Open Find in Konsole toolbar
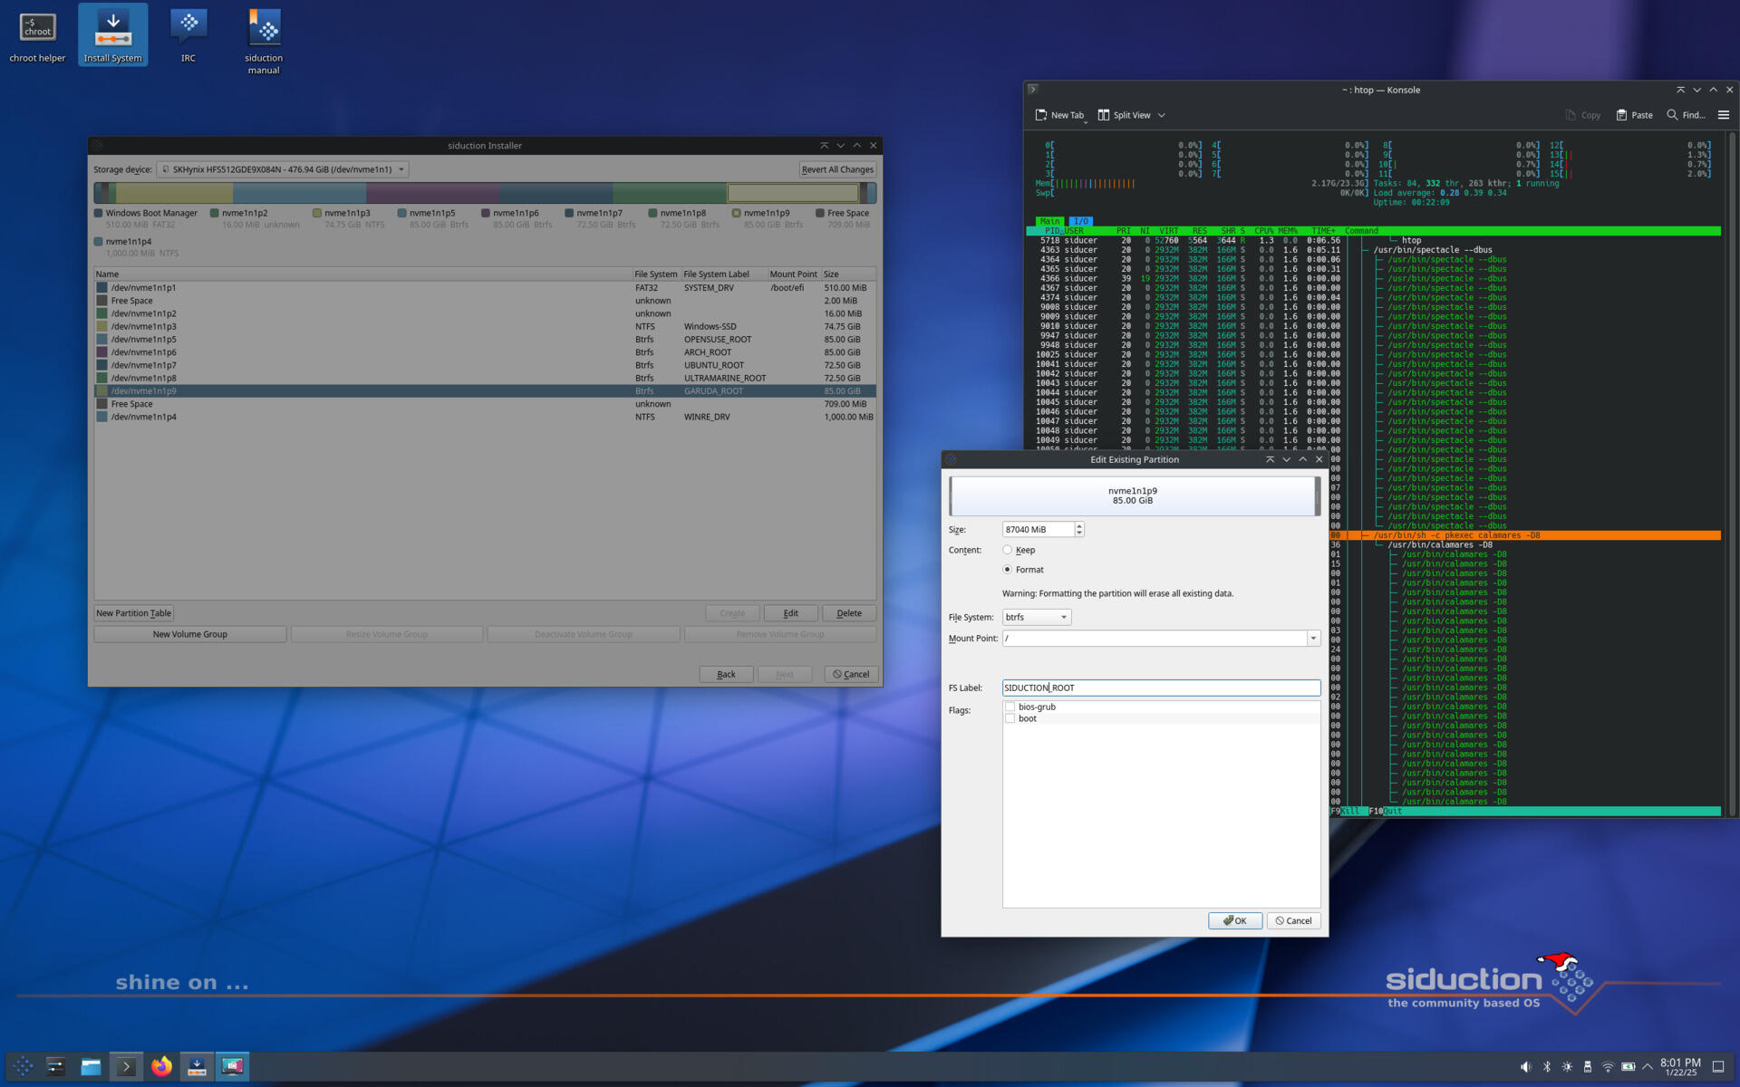 pyautogui.click(x=1686, y=115)
